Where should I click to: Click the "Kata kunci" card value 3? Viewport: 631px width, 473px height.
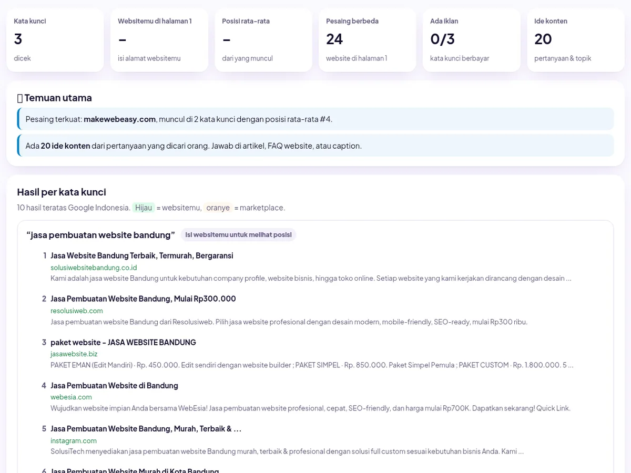[x=18, y=39]
